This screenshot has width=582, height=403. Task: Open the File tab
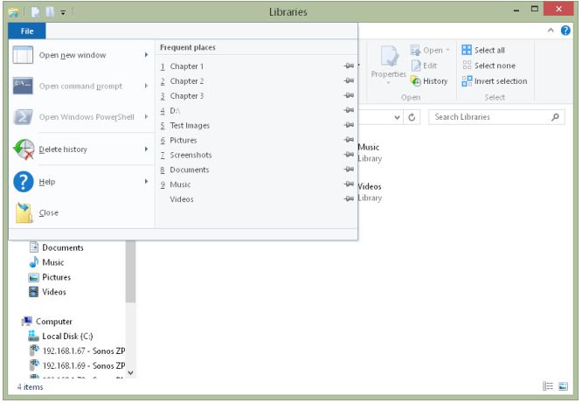click(27, 31)
